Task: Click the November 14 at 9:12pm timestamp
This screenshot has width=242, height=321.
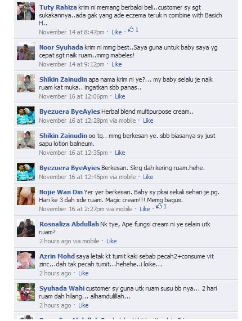Action: coord(72,64)
